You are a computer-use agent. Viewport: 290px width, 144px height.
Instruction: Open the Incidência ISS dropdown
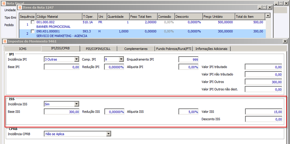(x=76, y=104)
